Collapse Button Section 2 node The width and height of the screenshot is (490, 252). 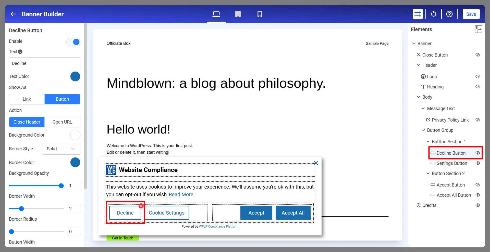click(428, 174)
